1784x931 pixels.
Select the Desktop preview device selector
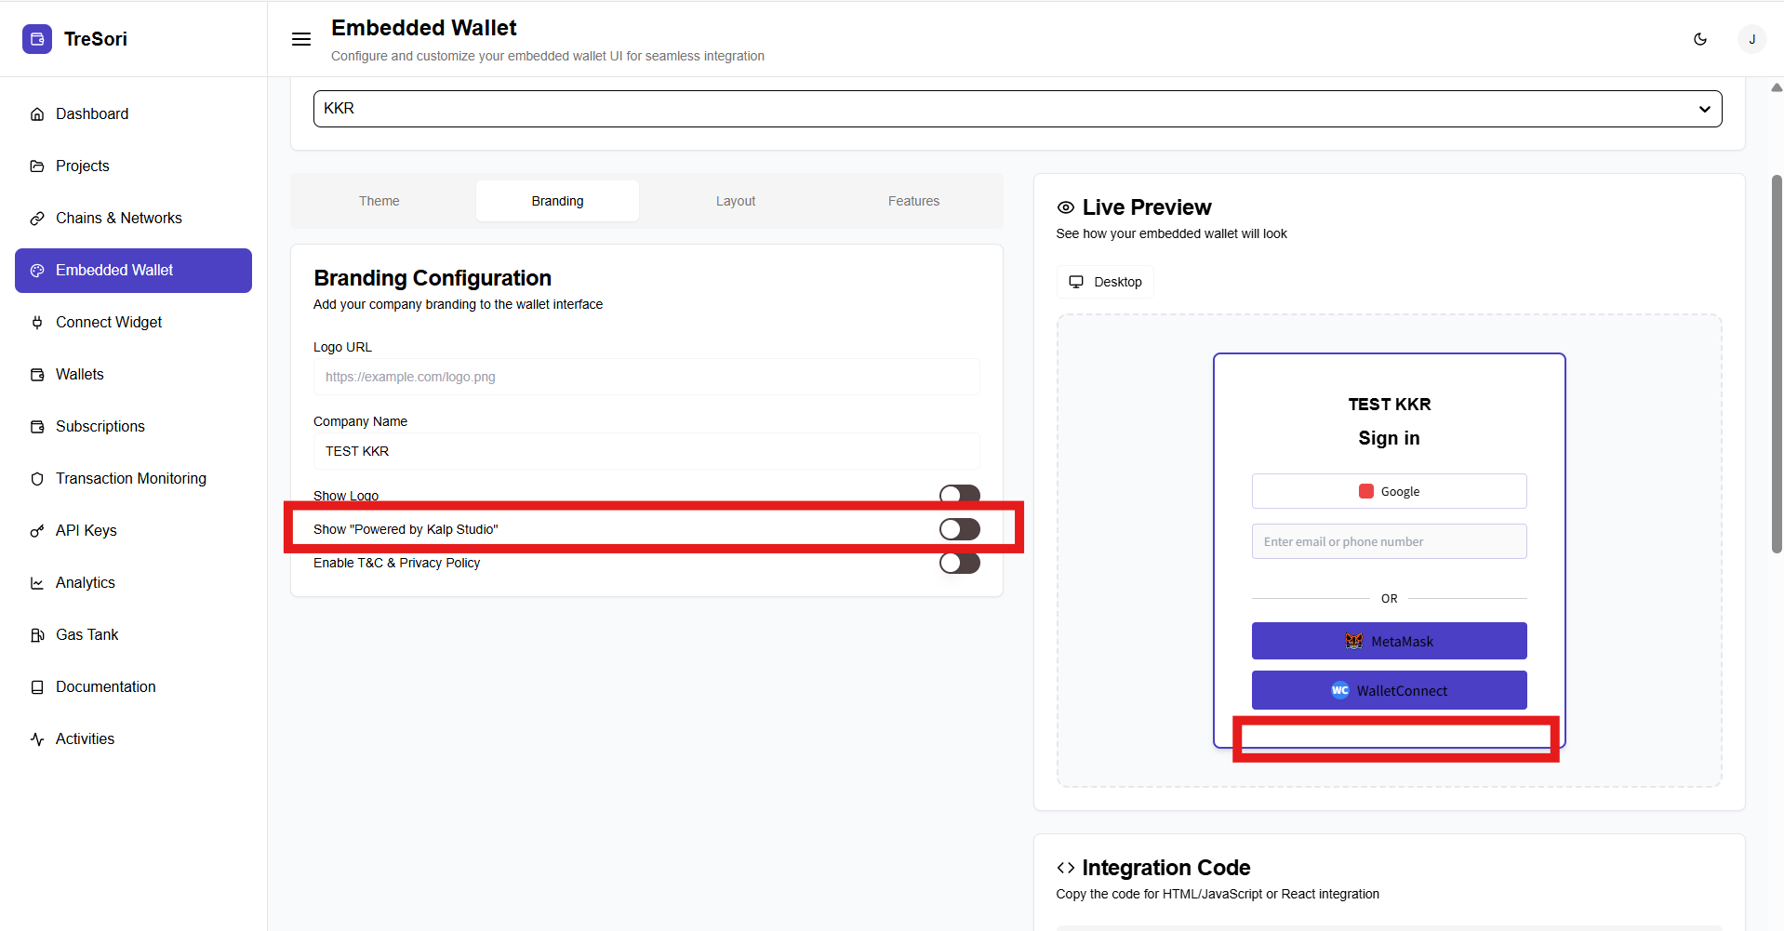[1105, 282]
